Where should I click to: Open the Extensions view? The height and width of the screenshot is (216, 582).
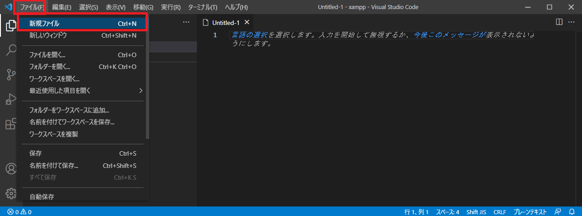pos(10,124)
